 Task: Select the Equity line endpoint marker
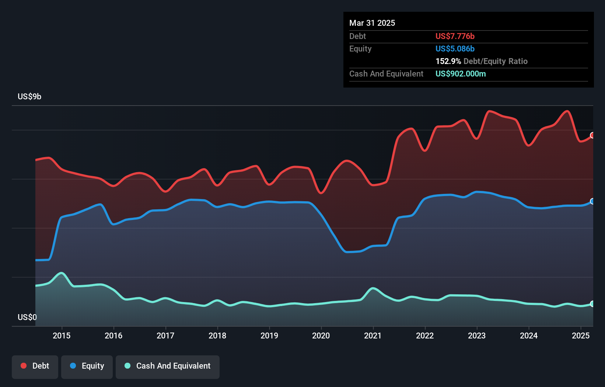click(592, 202)
